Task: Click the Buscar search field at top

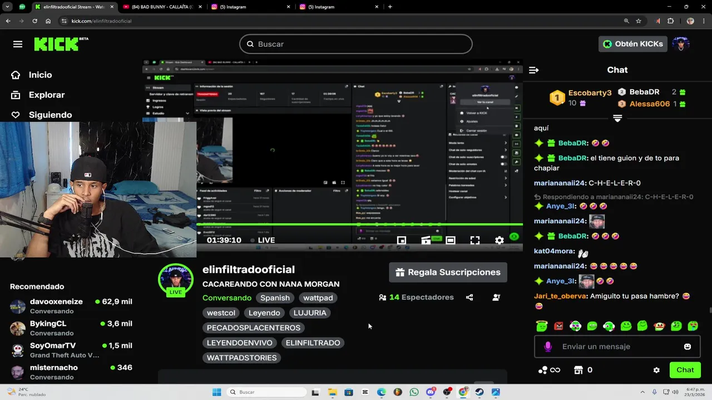Action: (356, 44)
